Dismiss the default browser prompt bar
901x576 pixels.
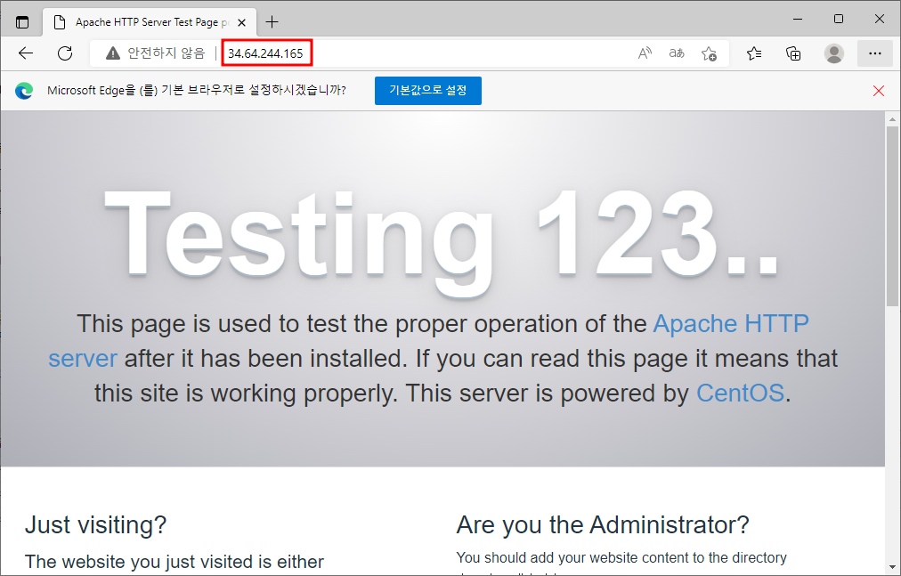click(879, 91)
